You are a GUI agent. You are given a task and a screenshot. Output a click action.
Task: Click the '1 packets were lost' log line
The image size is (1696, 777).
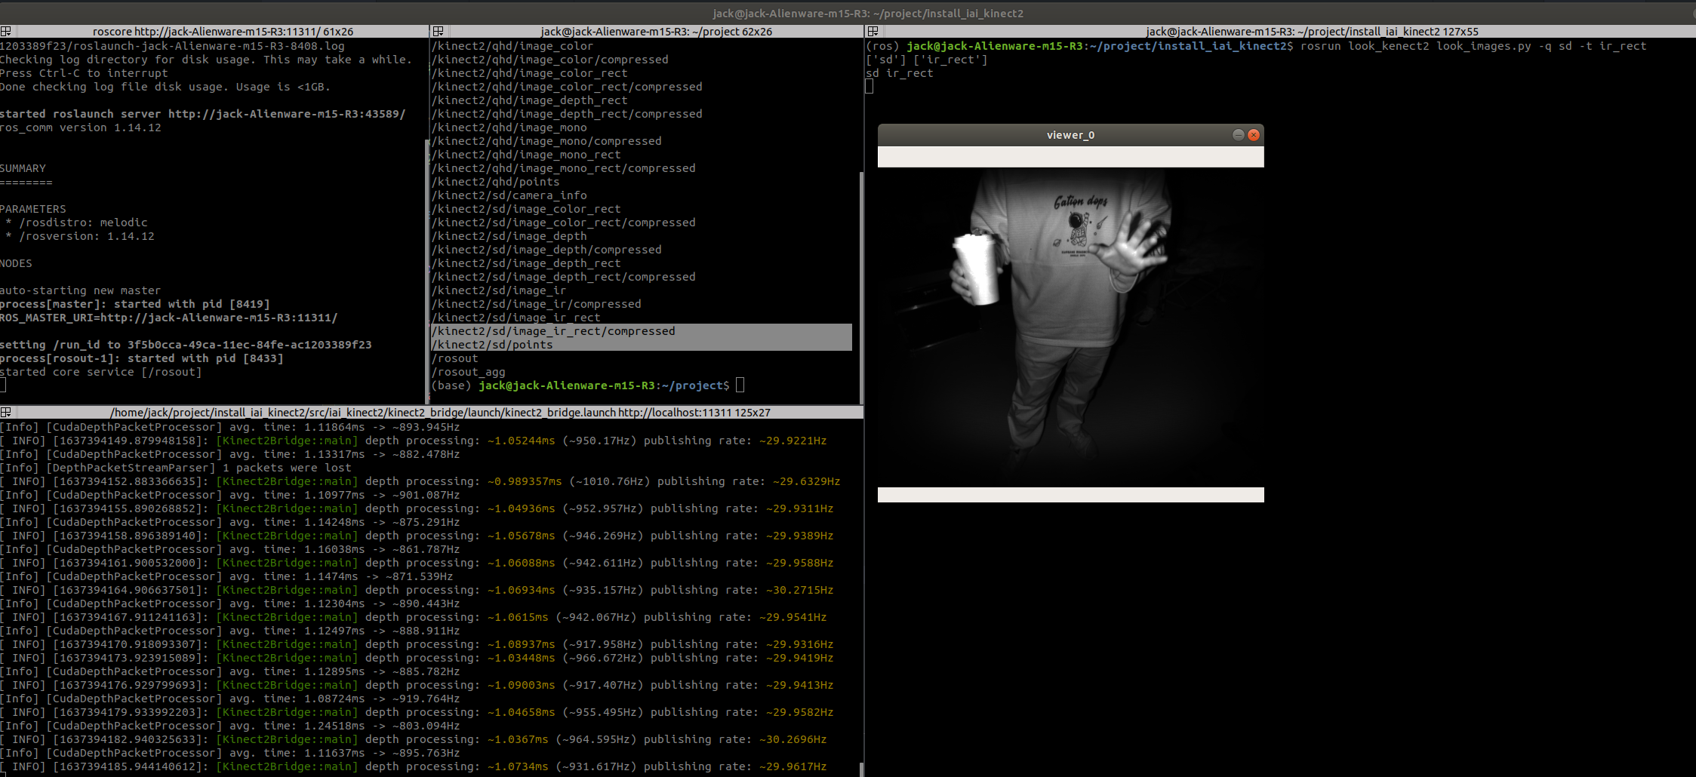click(x=176, y=468)
